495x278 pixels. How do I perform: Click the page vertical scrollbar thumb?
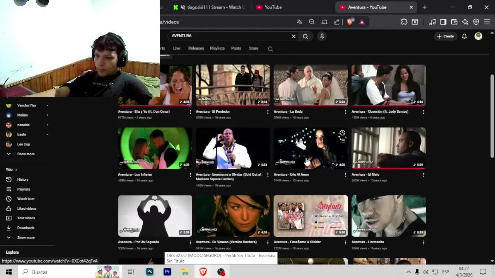pos(492,116)
